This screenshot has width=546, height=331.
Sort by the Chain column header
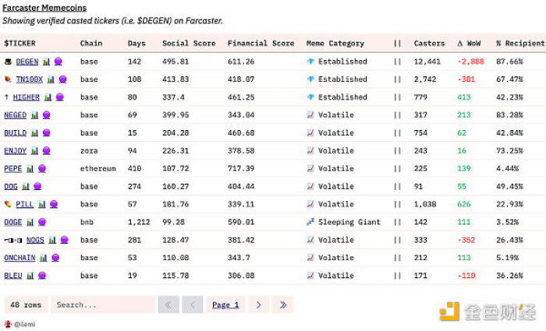pos(91,44)
